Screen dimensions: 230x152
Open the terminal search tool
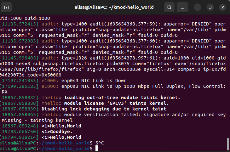(x=169, y=7)
